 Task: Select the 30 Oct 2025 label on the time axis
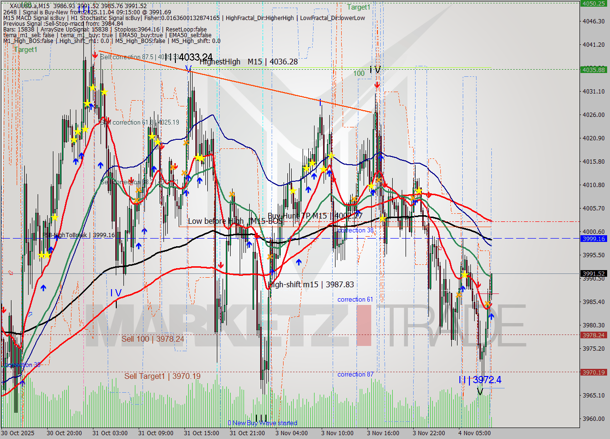point(17,433)
